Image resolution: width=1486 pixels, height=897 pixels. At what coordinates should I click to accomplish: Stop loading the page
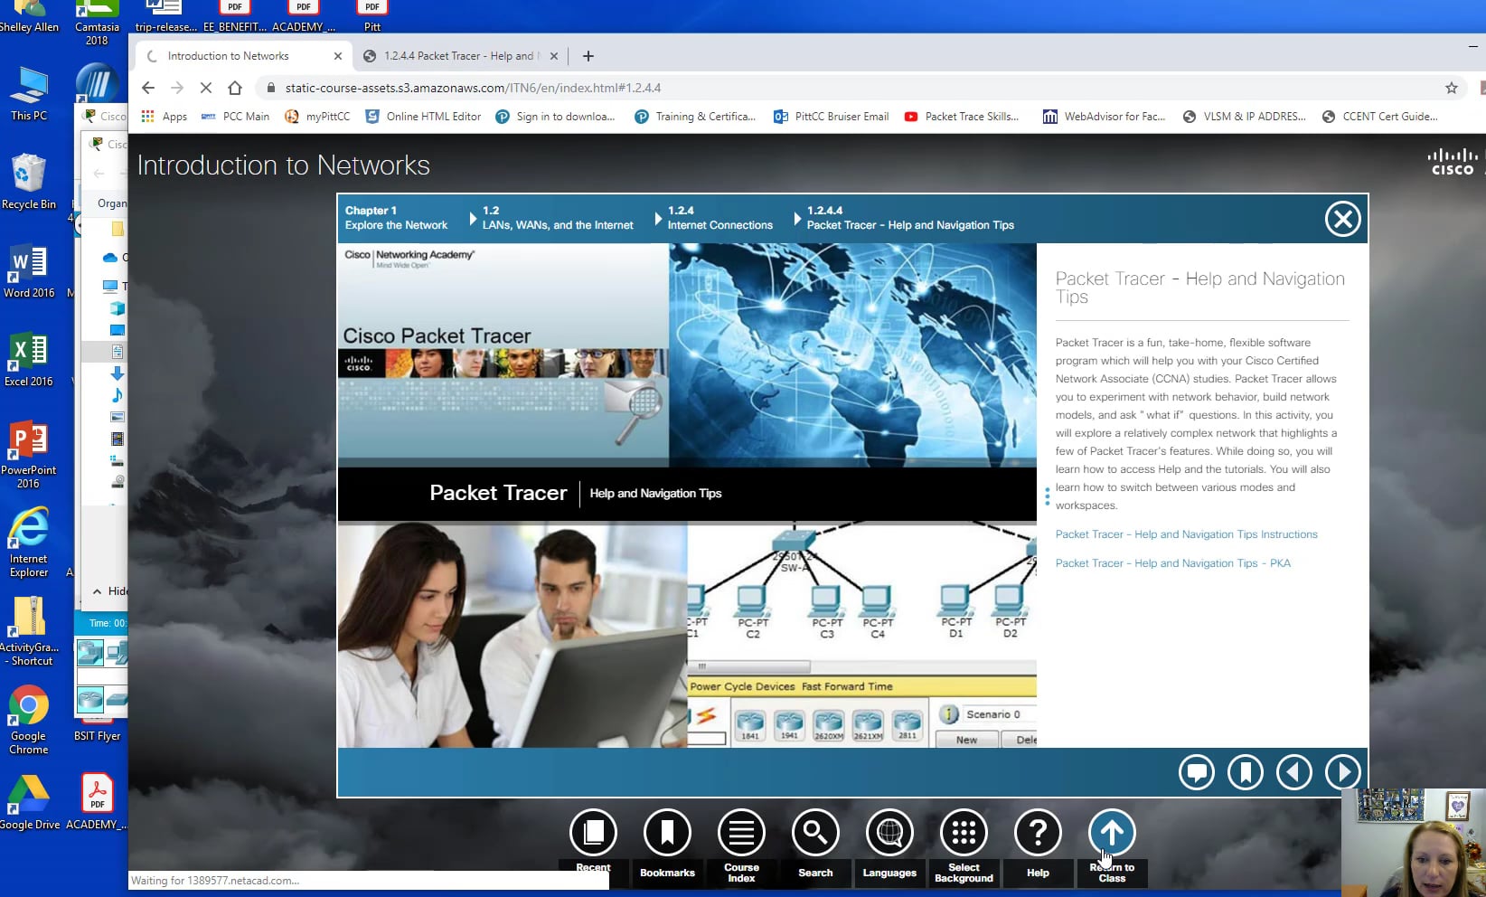(x=206, y=88)
